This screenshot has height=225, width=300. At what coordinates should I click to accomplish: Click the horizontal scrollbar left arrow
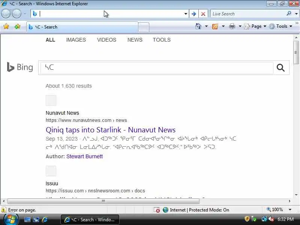pyautogui.click(x=4, y=201)
